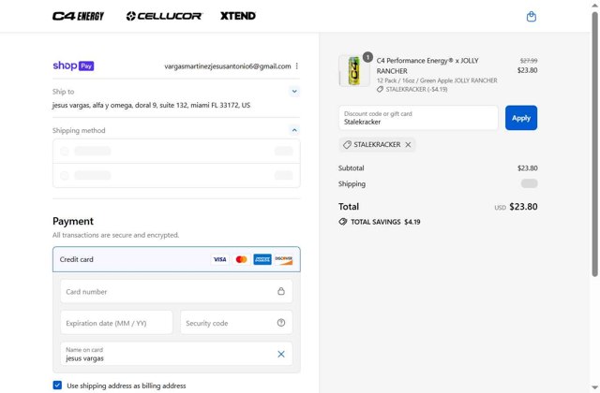The image size is (600, 393).
Task: Open the shopping bag cart icon
Action: pos(532,17)
